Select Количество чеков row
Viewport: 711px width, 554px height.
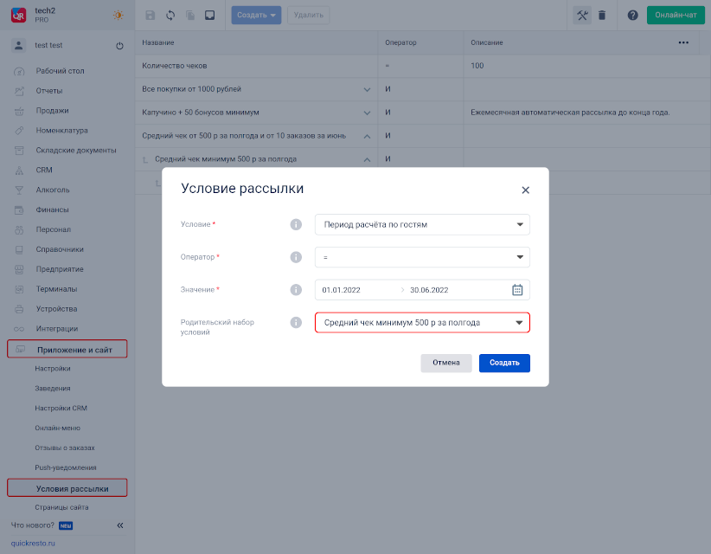[423, 66]
